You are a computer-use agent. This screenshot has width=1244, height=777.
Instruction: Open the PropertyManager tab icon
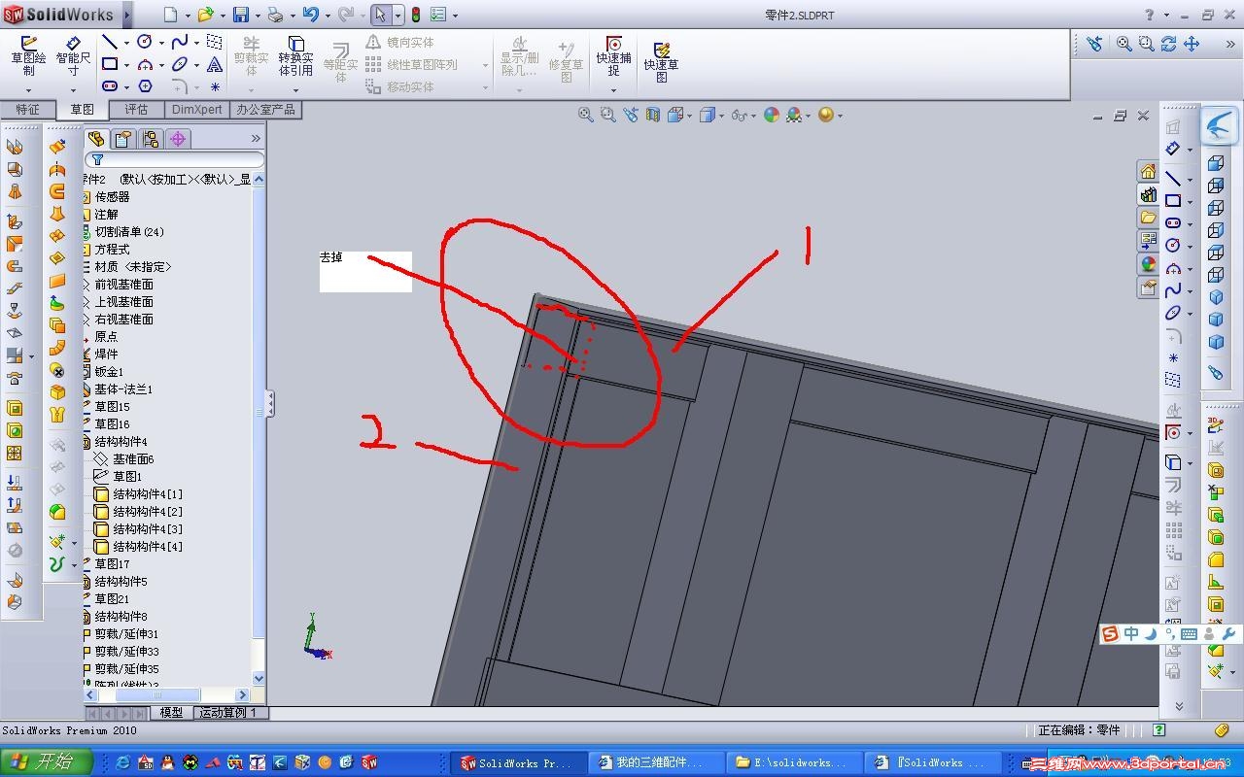[x=123, y=139]
